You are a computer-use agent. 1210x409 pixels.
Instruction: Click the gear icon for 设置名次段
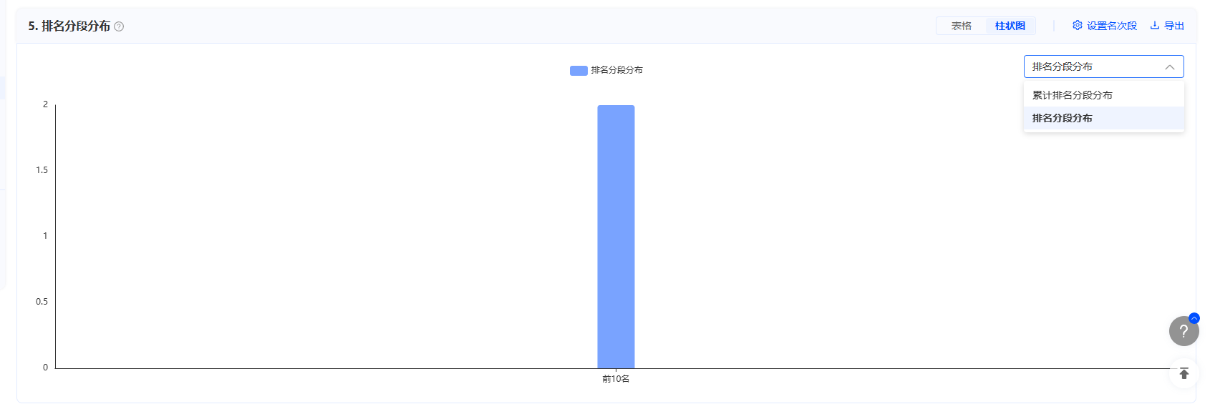tap(1077, 25)
